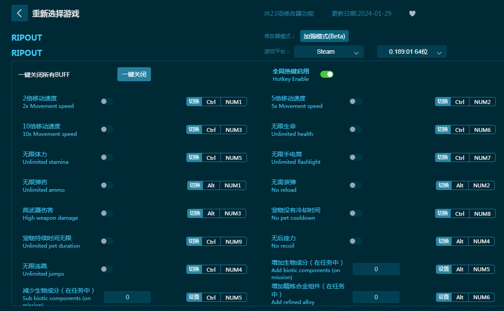
Task: Toggle the No pet cooldown switch
Action: [x=356, y=213]
